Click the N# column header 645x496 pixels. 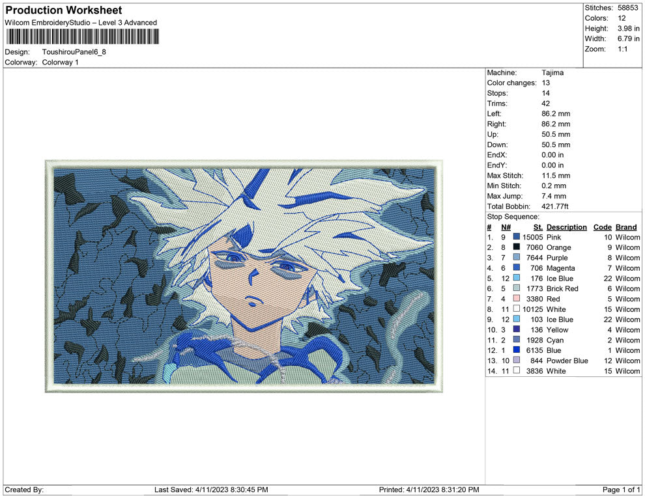pos(506,227)
